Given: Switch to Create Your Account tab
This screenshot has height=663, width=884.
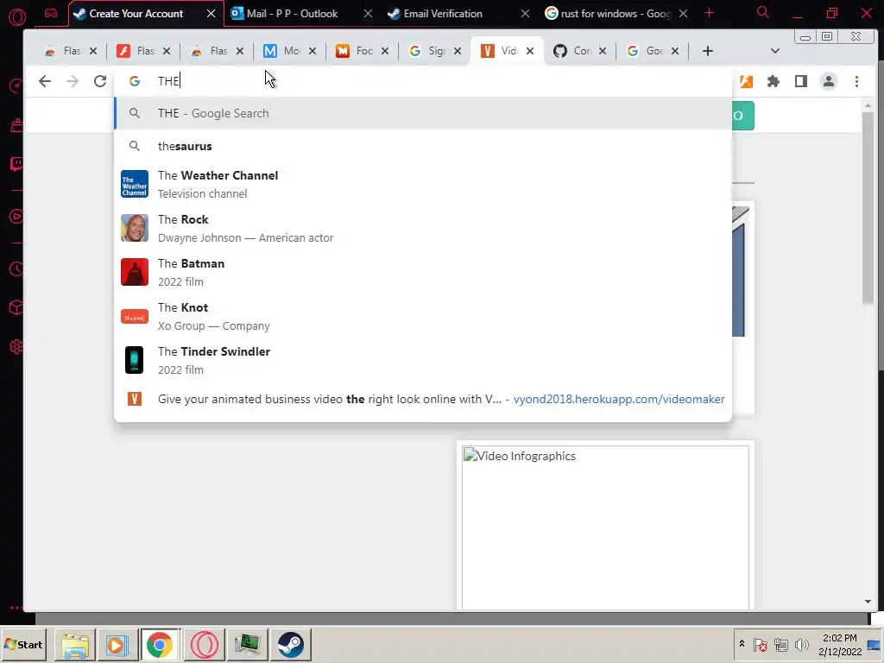Looking at the screenshot, I should (x=136, y=14).
